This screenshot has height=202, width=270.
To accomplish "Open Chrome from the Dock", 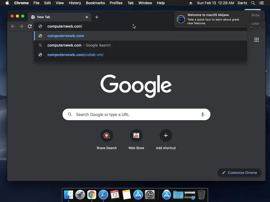I will 91,195.
